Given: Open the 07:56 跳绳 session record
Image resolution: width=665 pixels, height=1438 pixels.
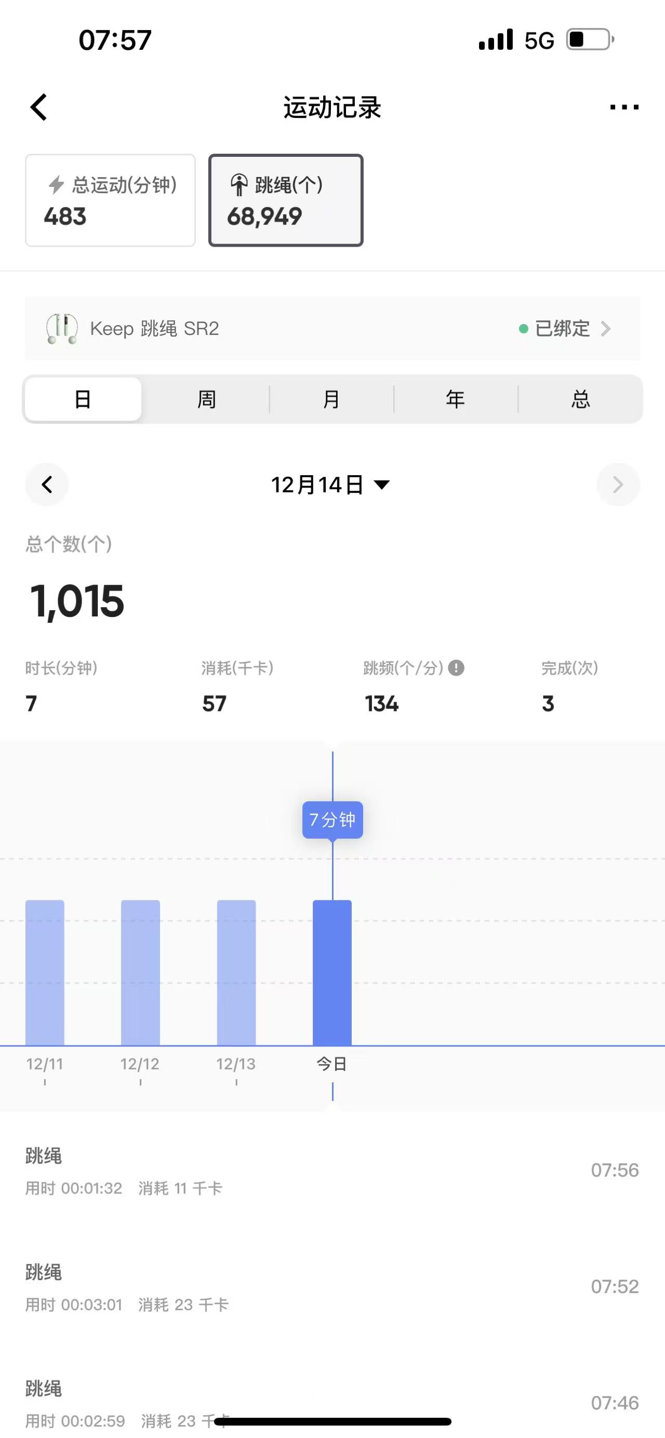Looking at the screenshot, I should (332, 1171).
